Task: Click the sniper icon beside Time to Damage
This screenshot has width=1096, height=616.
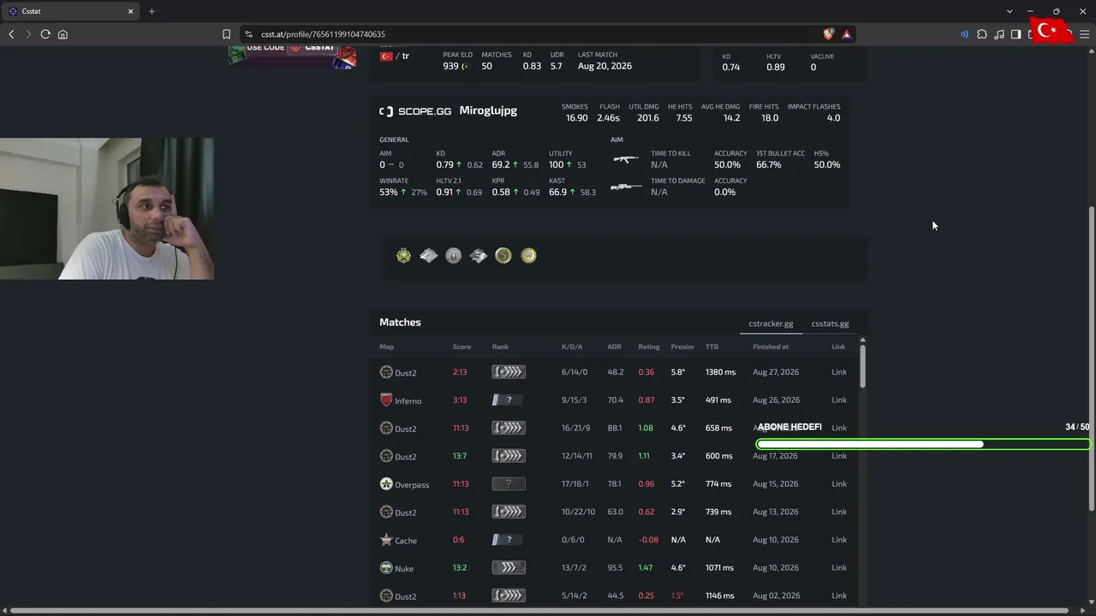Action: [626, 187]
